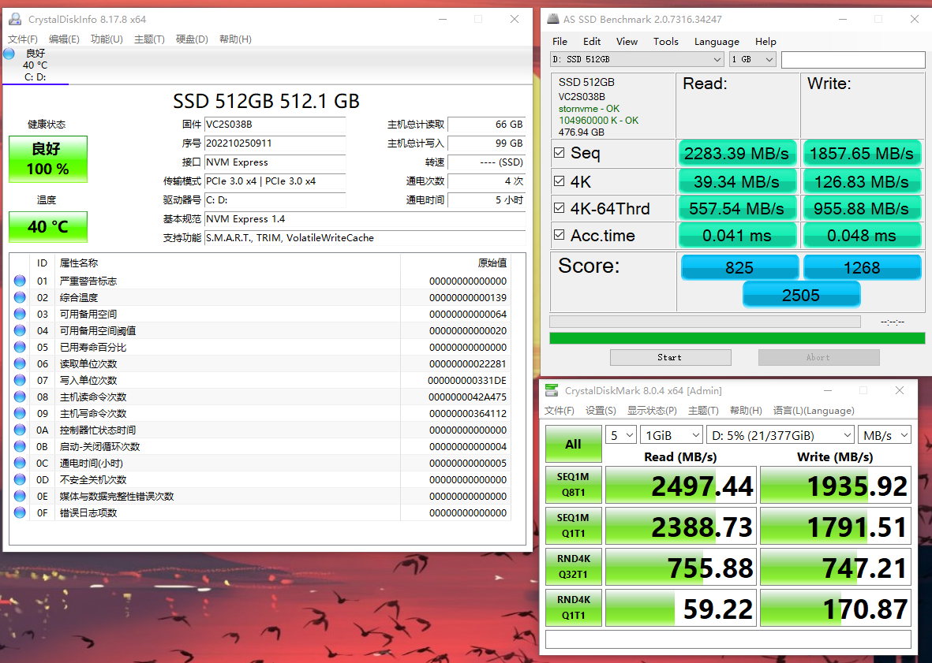
Task: Open the Tools menu in AS SSD Benchmark
Action: [665, 41]
